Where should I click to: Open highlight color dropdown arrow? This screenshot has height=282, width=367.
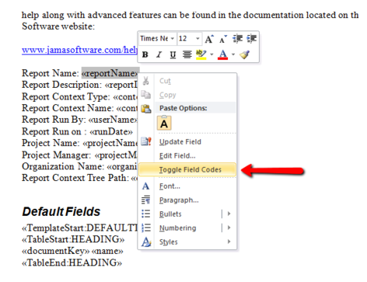(x=211, y=54)
